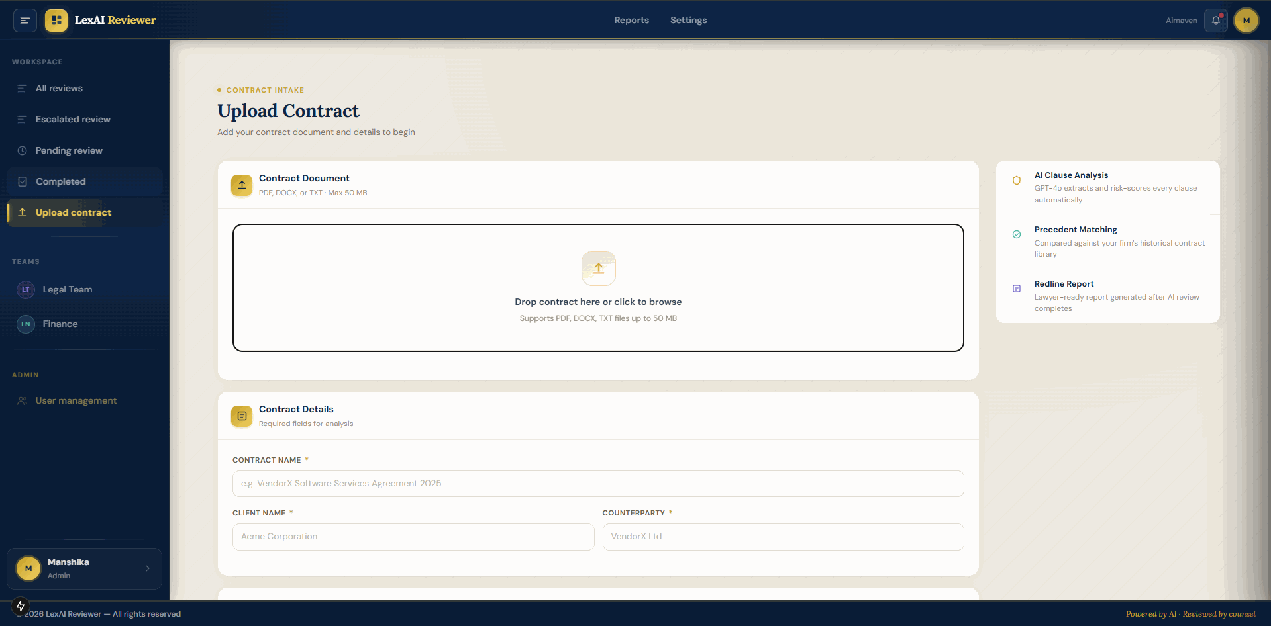
Task: Focus the Client Name field
Action: 413,537
